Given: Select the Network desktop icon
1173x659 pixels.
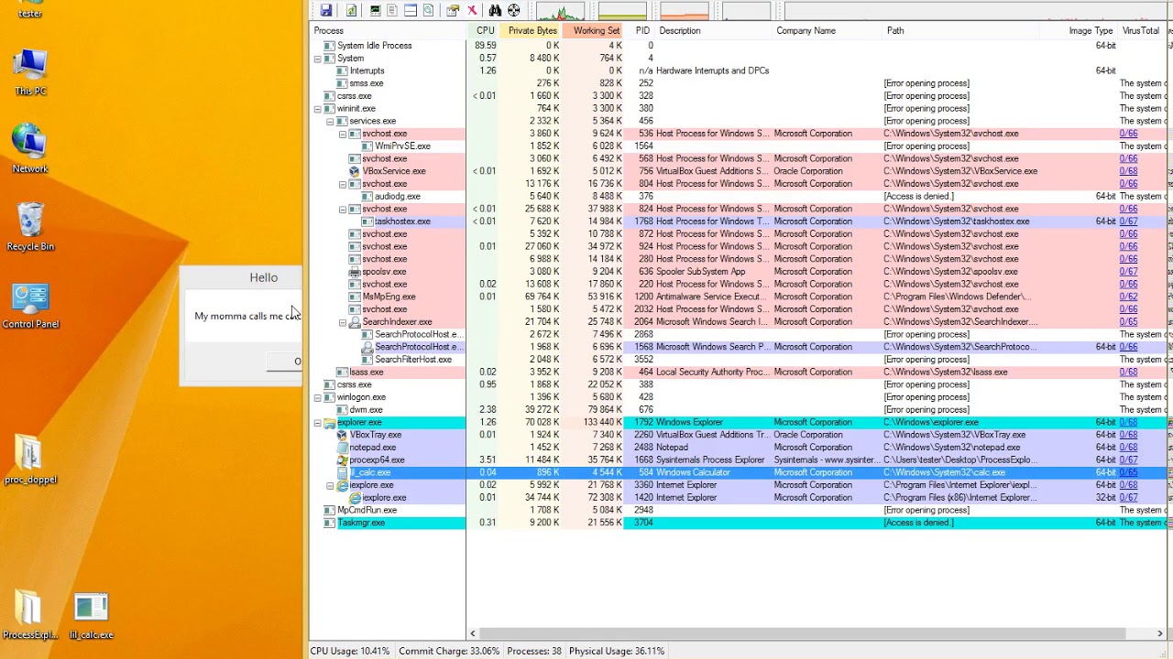Looking at the screenshot, I should (30, 149).
